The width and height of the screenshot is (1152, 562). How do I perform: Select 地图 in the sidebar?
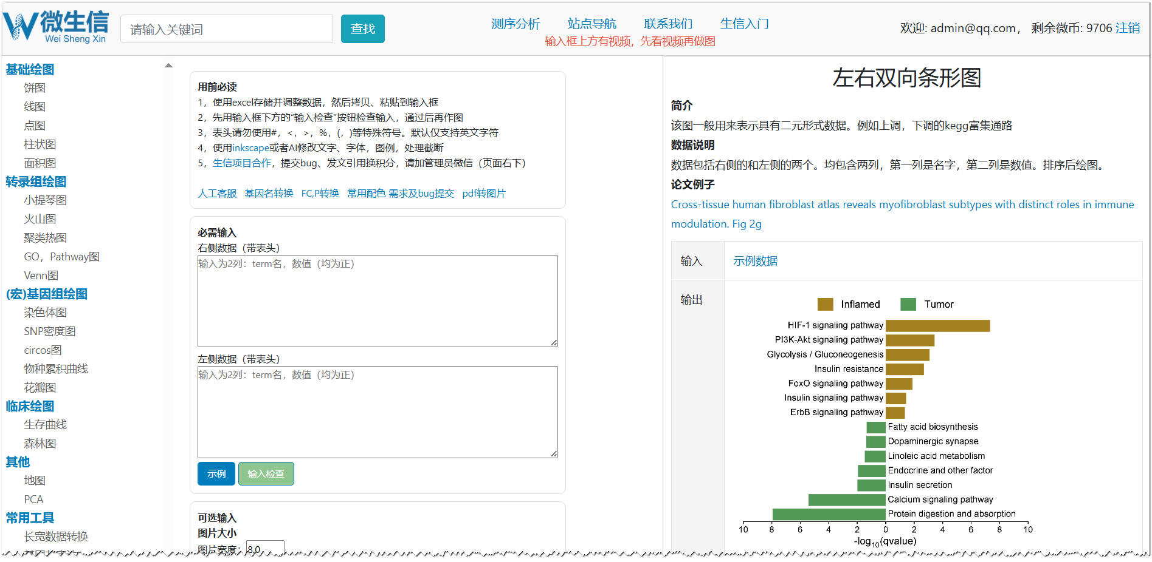click(35, 481)
